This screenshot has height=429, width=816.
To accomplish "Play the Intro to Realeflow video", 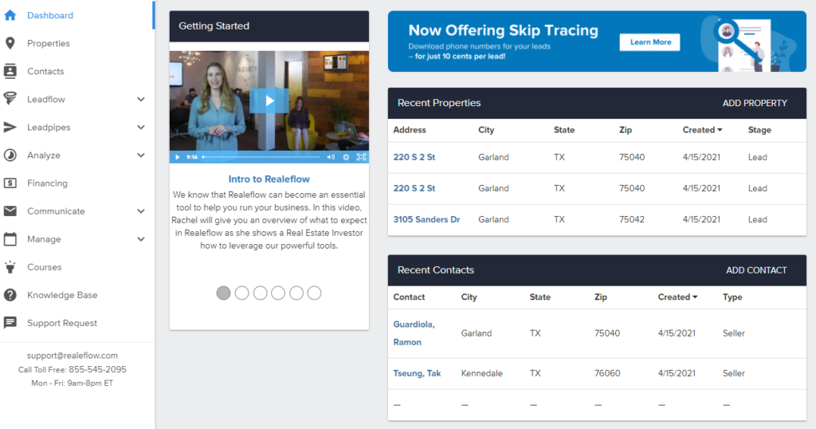I will click(269, 101).
